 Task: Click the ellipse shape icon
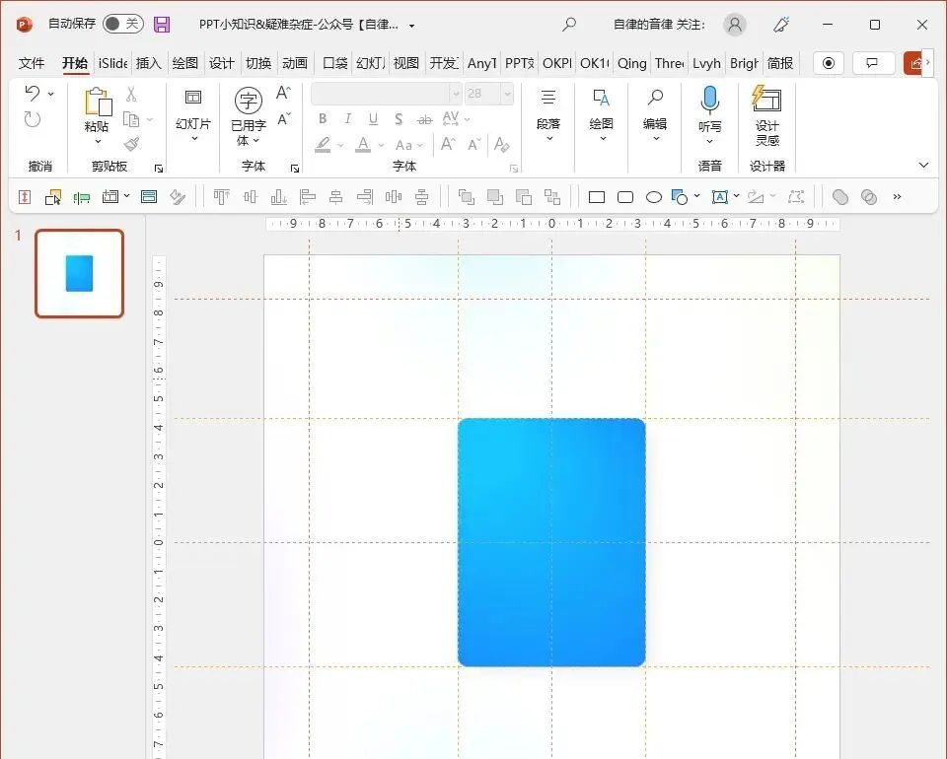click(653, 197)
